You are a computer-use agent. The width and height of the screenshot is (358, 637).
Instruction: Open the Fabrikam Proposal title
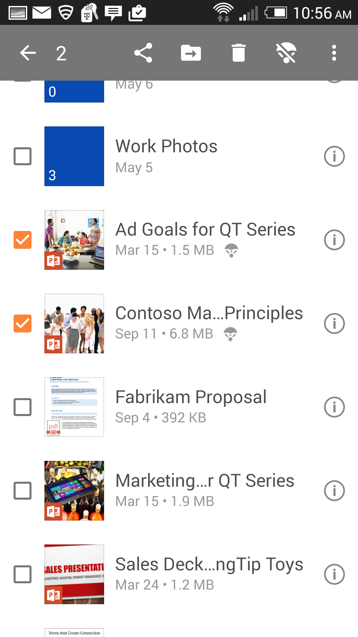(191, 397)
